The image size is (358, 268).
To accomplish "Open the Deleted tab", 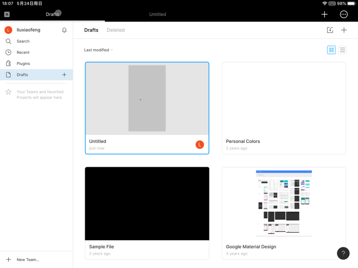I will 116,30.
